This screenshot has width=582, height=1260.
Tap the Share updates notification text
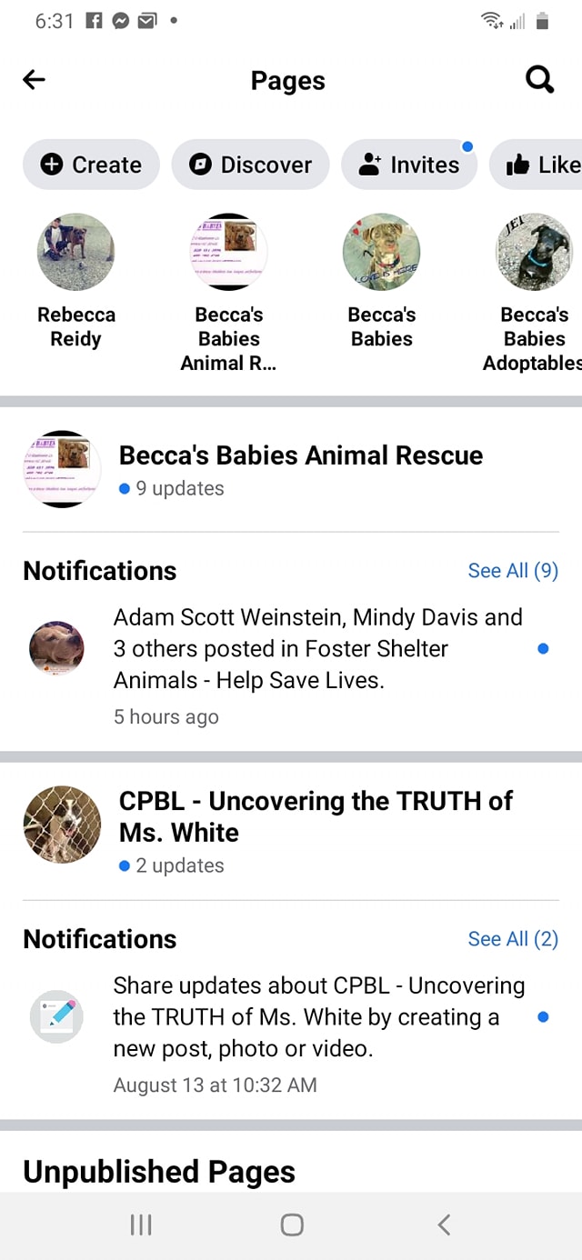pyautogui.click(x=318, y=1017)
